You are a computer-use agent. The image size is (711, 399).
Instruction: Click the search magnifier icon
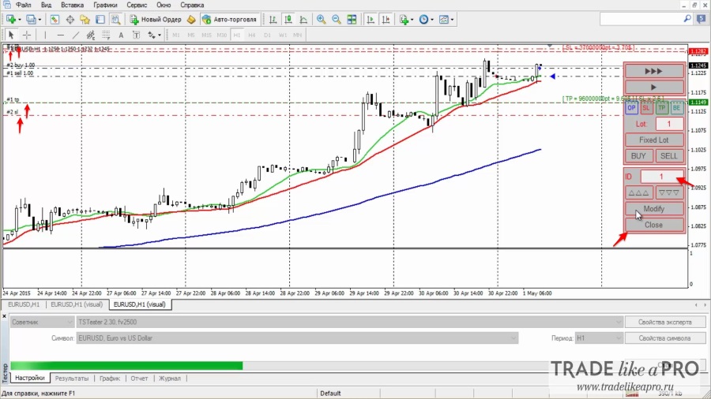click(x=687, y=19)
